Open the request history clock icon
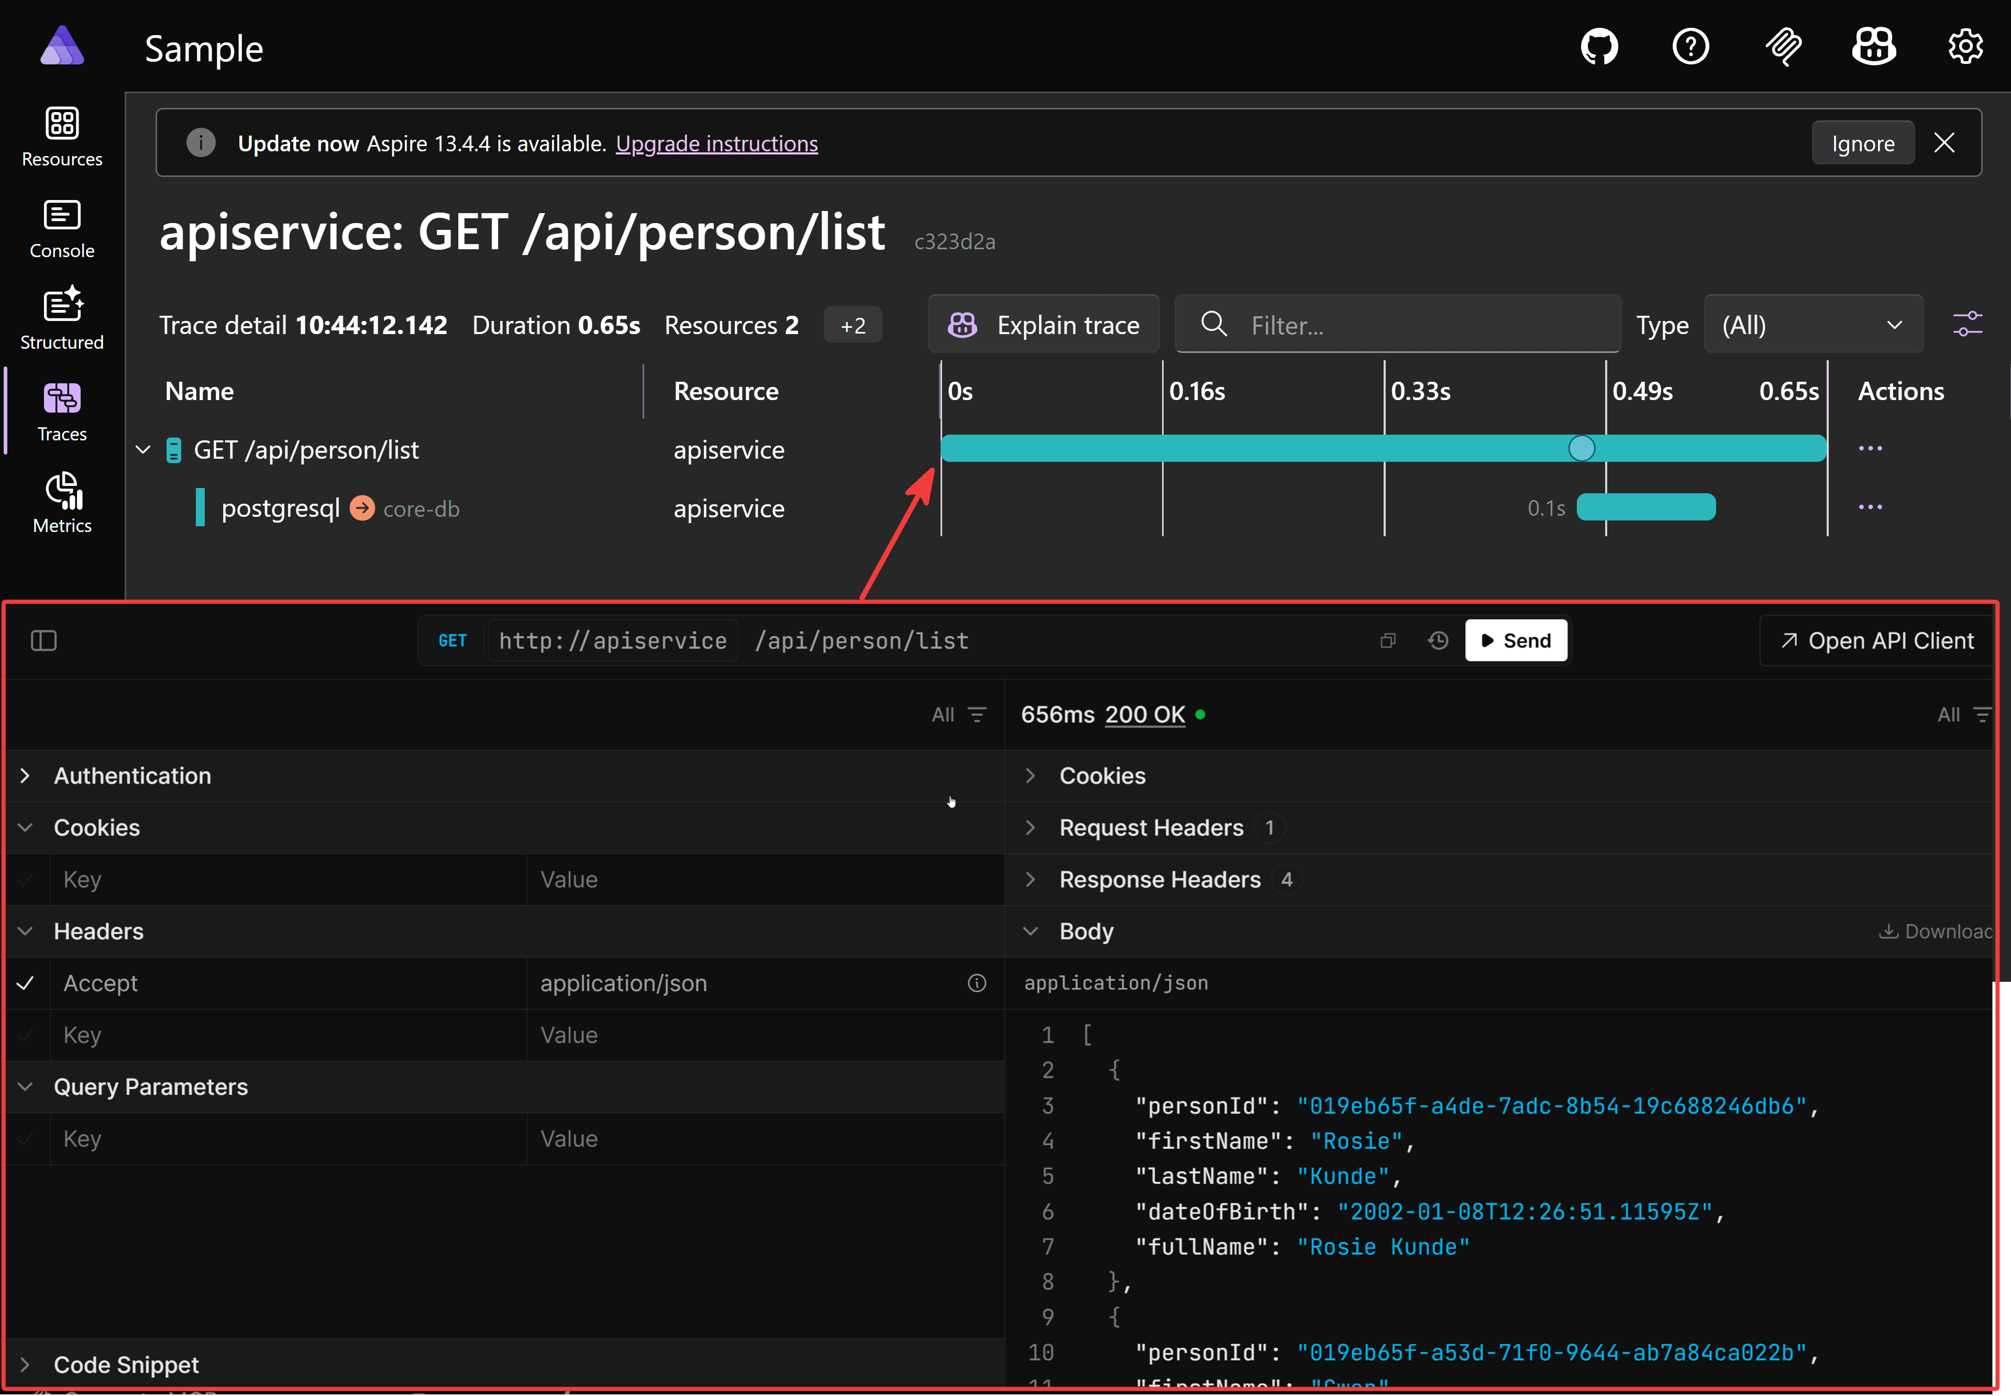Screen dimensions: 2011x1396 1437,640
